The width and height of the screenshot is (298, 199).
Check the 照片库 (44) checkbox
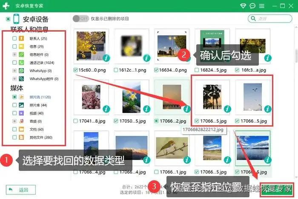tap(14, 105)
